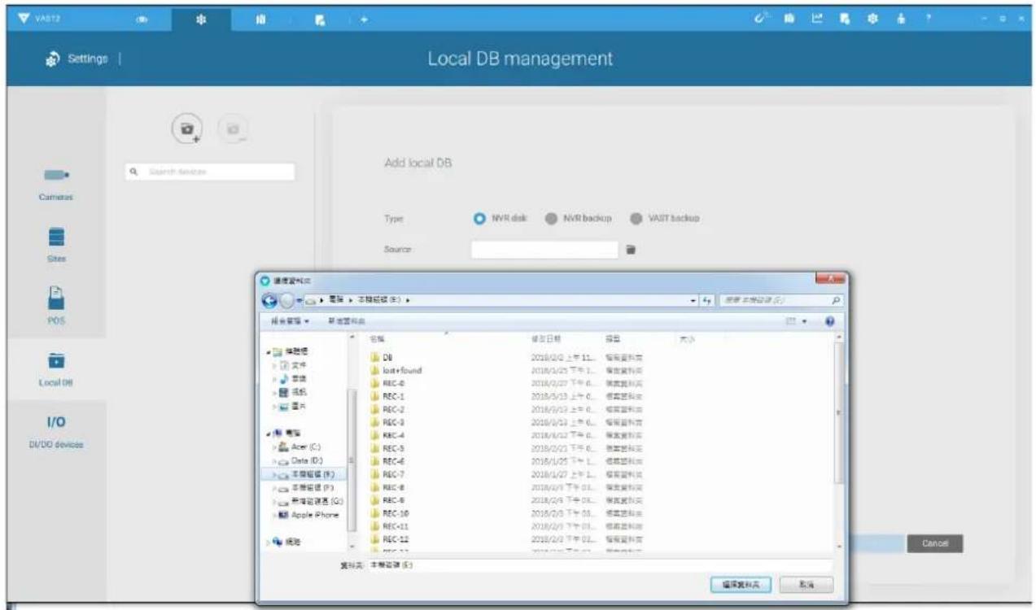
Task: Select the VAST backup radio button
Action: (x=636, y=218)
